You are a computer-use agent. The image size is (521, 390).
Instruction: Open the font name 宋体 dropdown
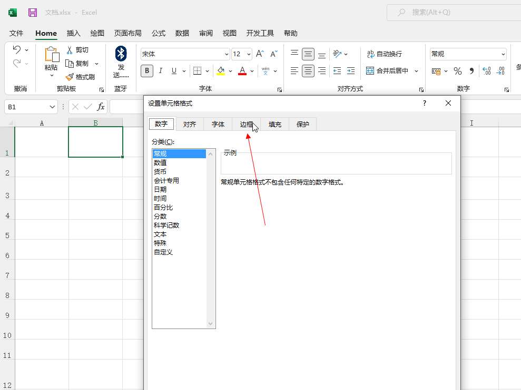[227, 54]
